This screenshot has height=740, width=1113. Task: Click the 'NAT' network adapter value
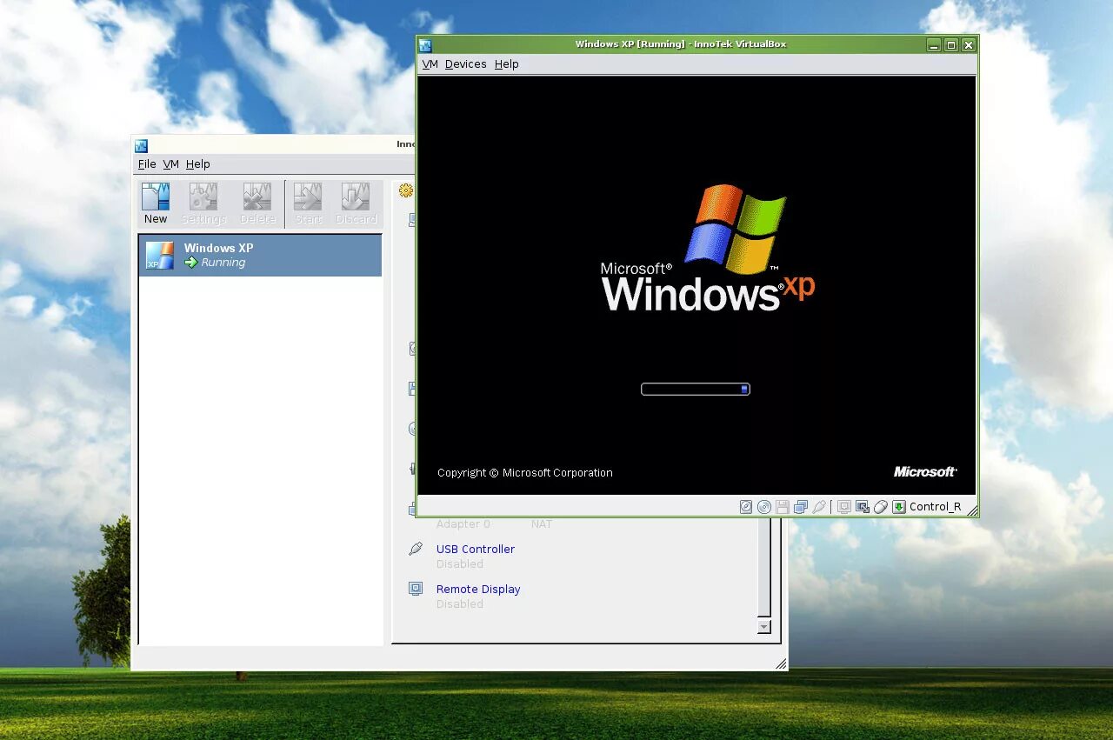(x=542, y=523)
